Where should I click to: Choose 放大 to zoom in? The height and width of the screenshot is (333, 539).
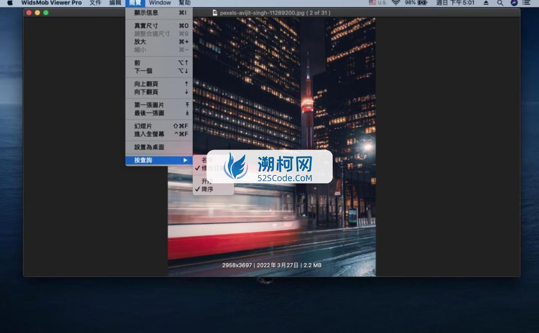[x=159, y=42]
